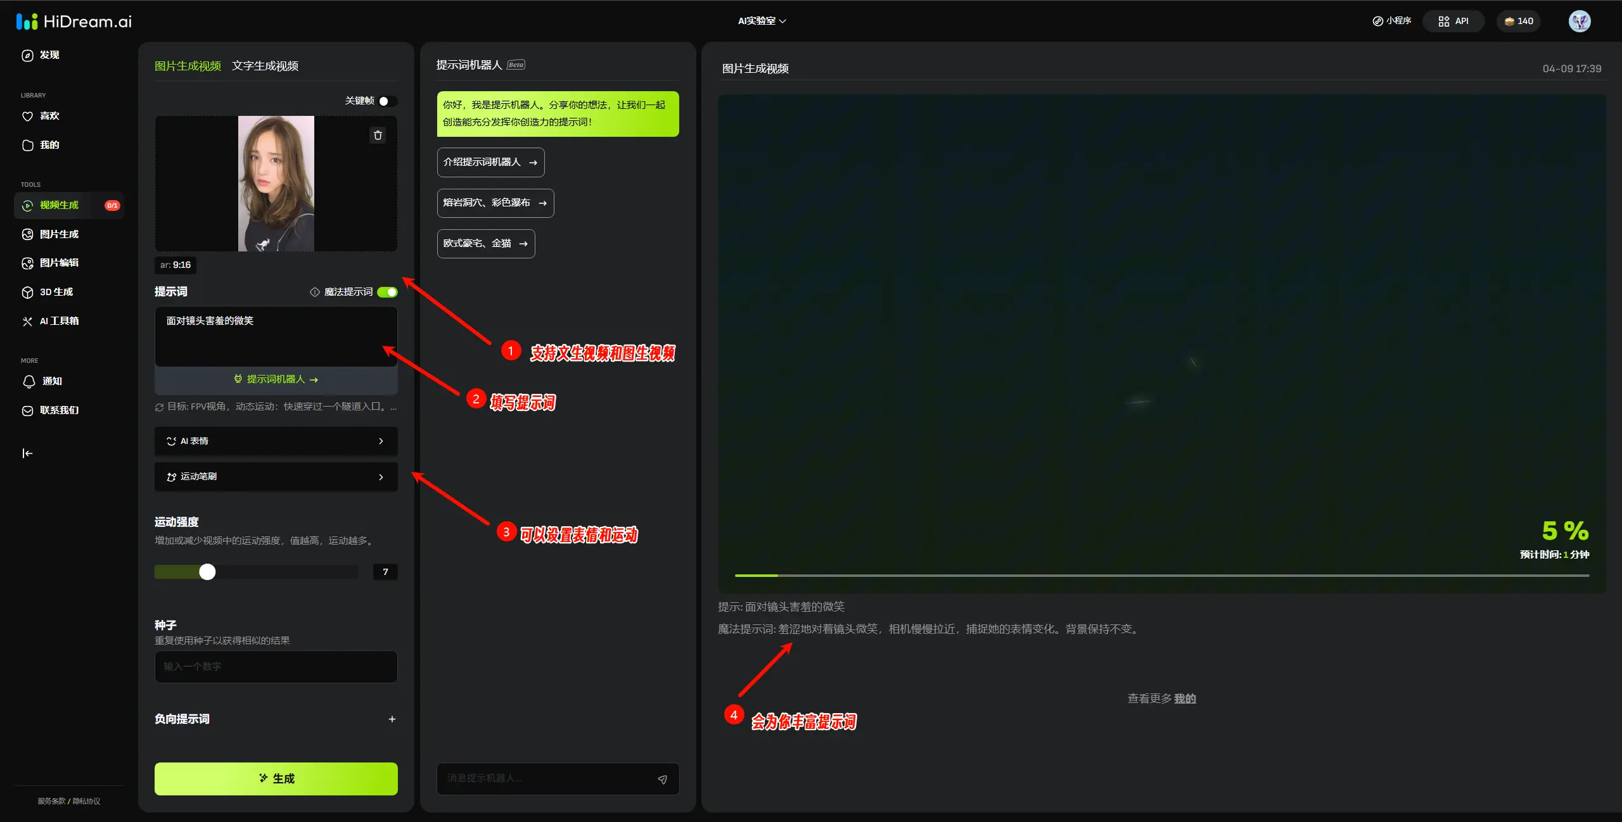Click the send paper-plane icon in chat
Image resolution: width=1622 pixels, height=822 pixels.
662,780
